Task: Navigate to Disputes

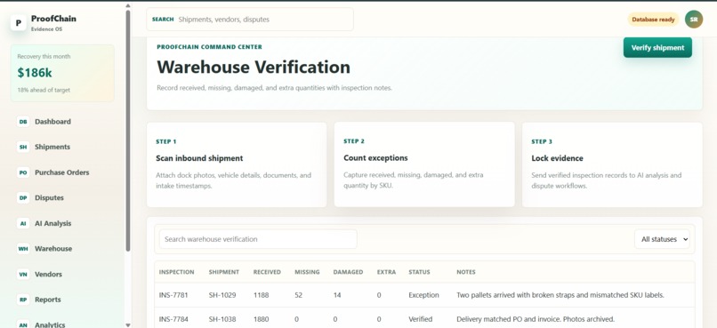Action: [x=50, y=198]
